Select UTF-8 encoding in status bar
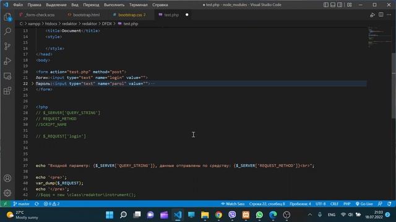 point(321,204)
